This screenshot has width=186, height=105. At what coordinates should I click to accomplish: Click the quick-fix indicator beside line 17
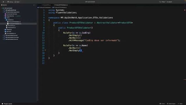coord(45,50)
